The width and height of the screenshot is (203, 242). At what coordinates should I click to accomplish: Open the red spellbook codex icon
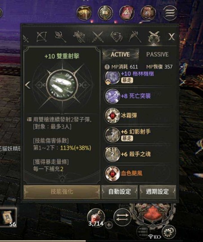127,13
